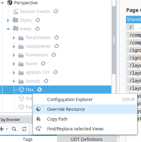This screenshot has width=141, height=142.
Task: Click the Session Events icon
Action: pyautogui.click(x=16, y=11)
